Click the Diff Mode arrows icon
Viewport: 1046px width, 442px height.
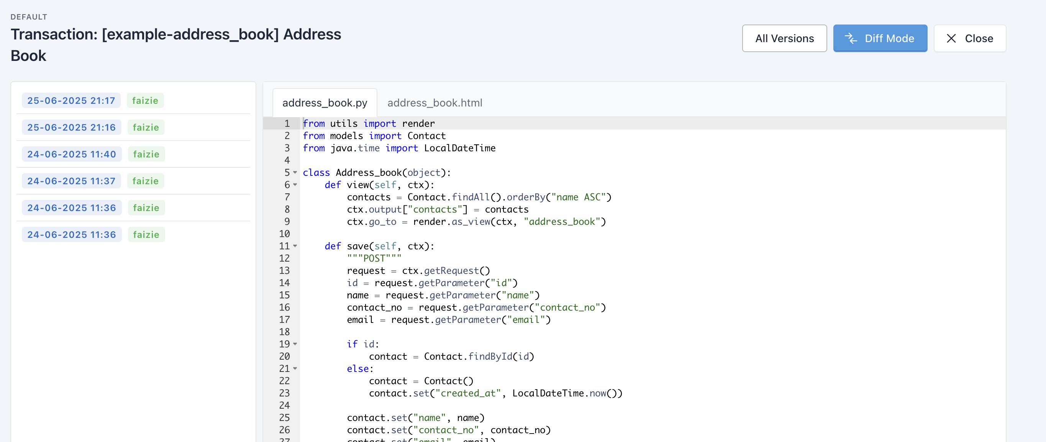click(x=851, y=38)
